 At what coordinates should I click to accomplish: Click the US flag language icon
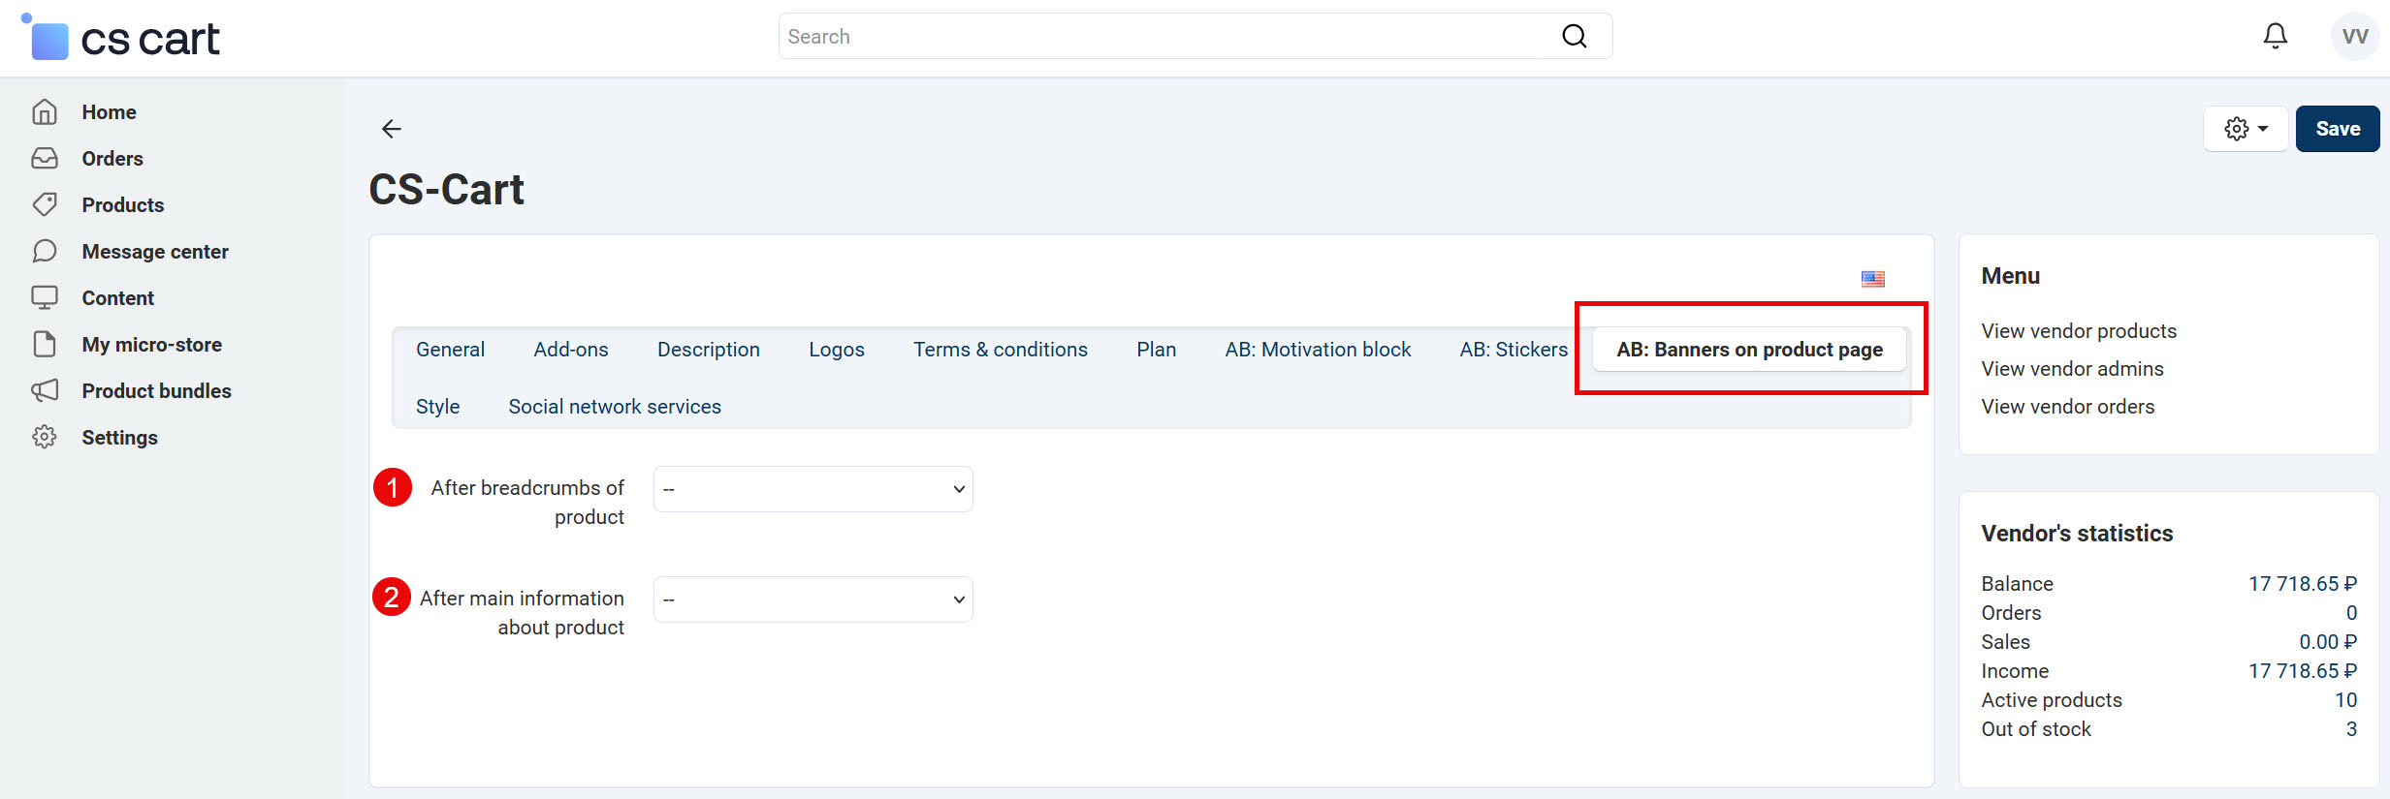tap(1873, 279)
